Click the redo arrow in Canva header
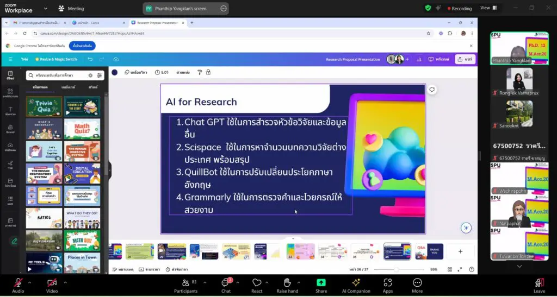 click(x=102, y=59)
